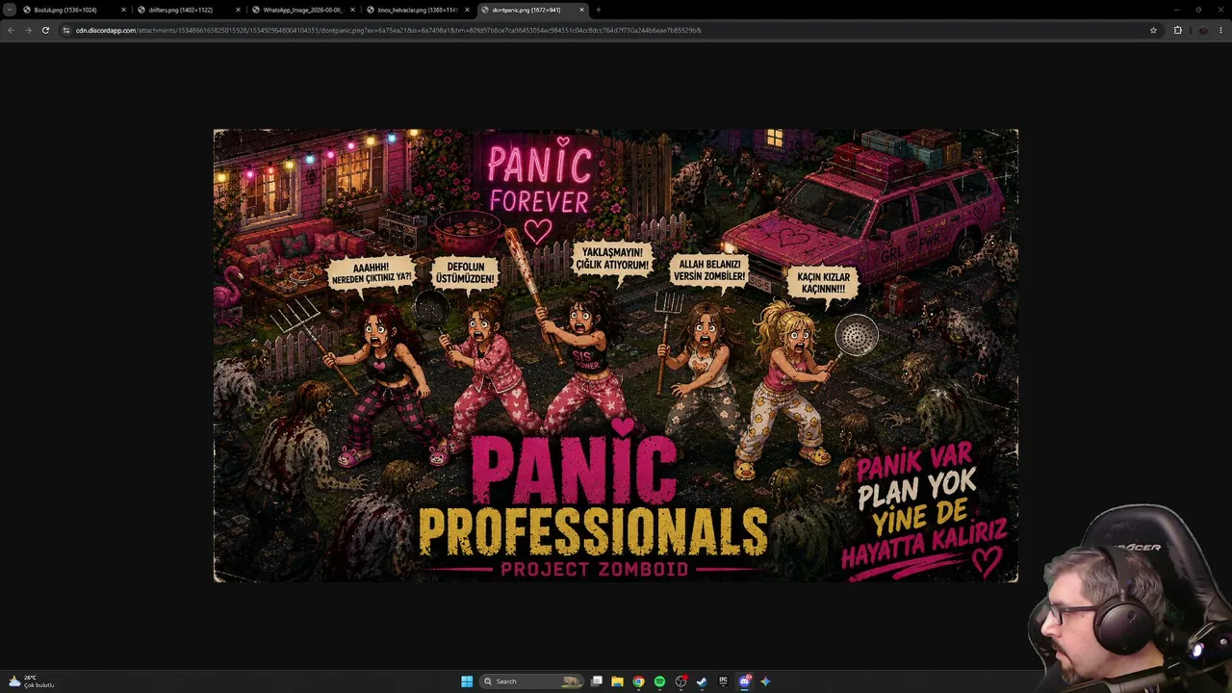Image resolution: width=1232 pixels, height=693 pixels.
Task: Switch to the Bosluk.png tab
Action: coord(75,10)
